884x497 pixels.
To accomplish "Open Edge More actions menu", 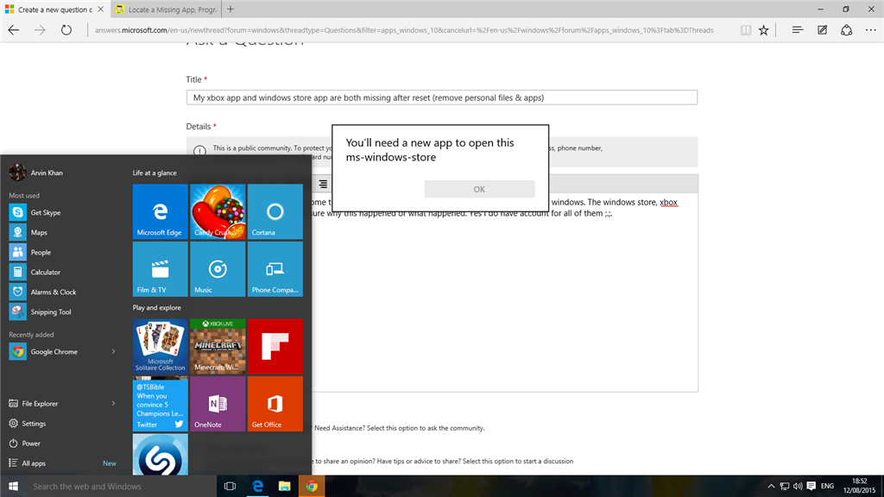I will tap(871, 30).
